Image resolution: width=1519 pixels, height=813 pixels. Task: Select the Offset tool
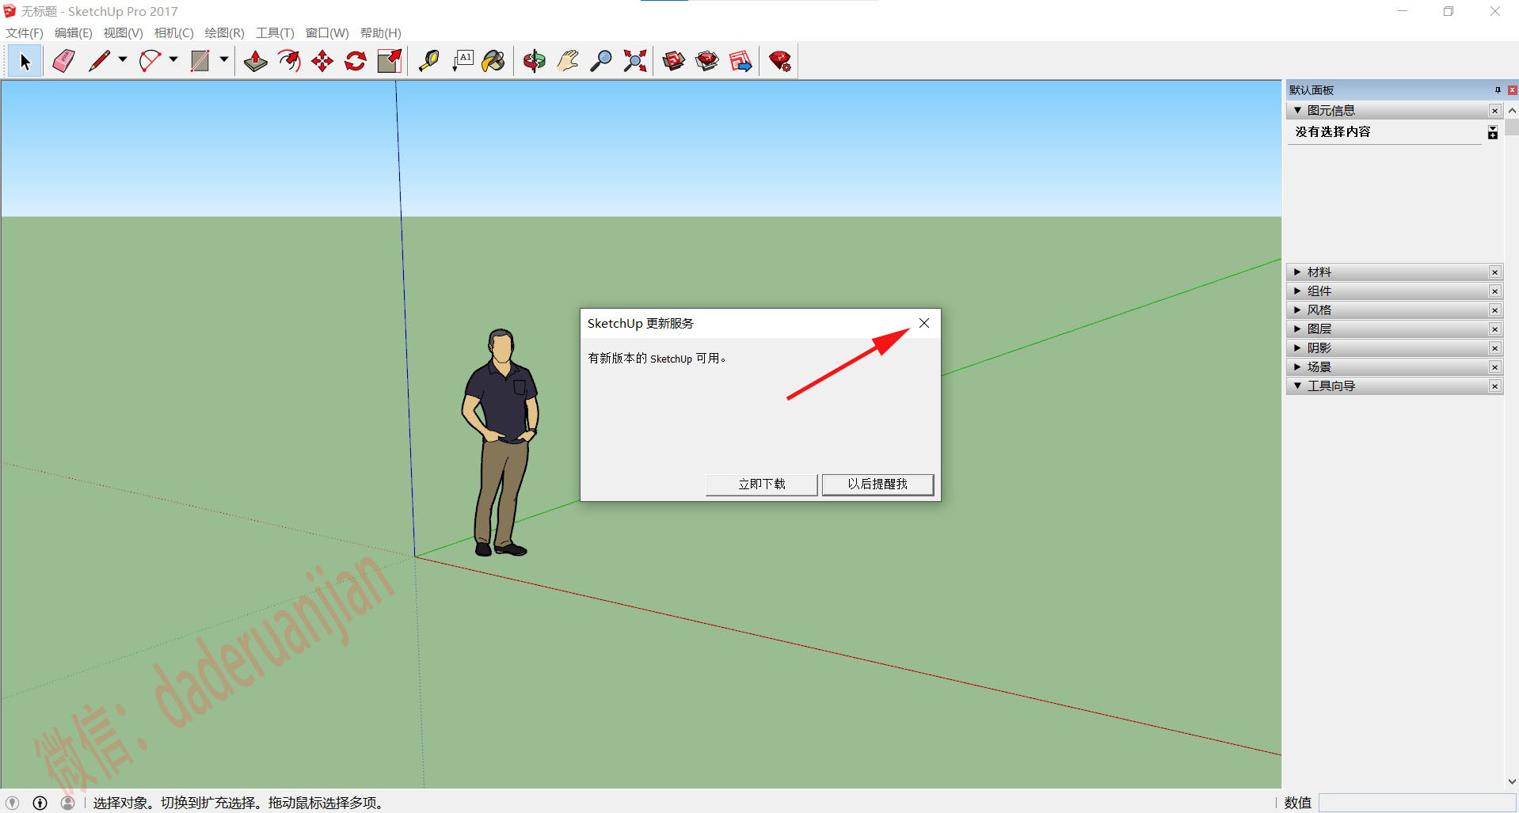(x=289, y=61)
